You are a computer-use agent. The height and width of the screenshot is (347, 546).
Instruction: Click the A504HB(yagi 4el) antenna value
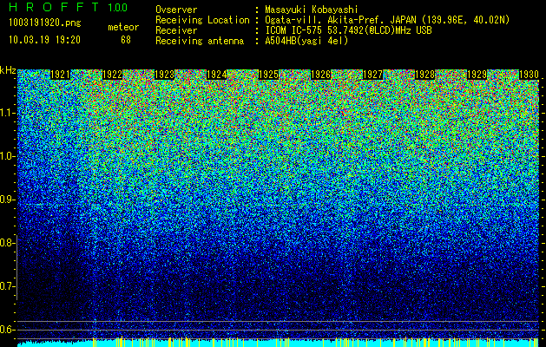pyautogui.click(x=306, y=41)
